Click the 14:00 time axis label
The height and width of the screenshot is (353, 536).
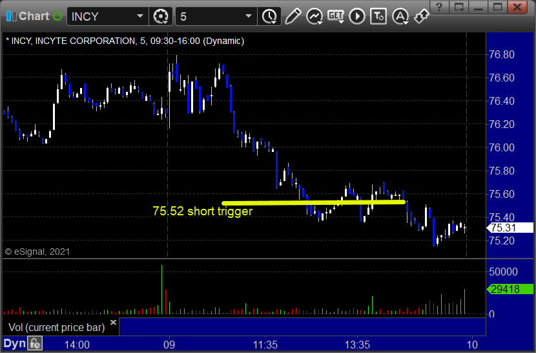77,345
